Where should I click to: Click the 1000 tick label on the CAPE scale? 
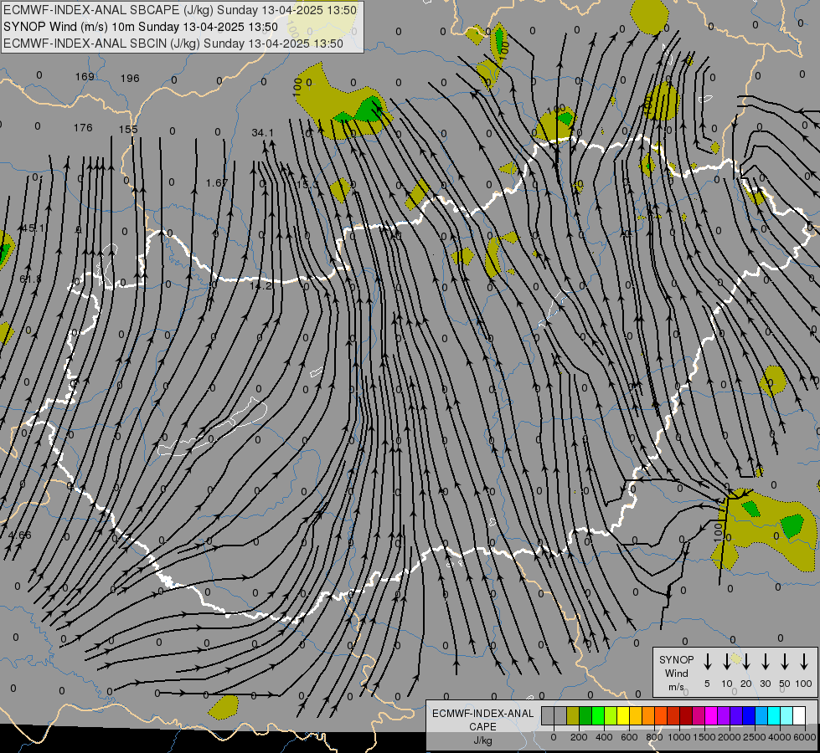678,737
